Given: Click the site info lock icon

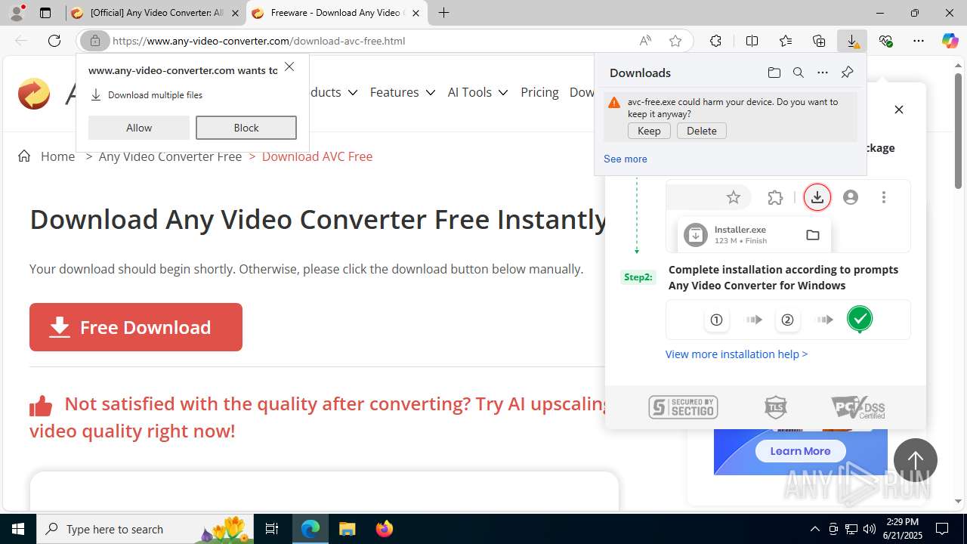Looking at the screenshot, I should [95, 41].
